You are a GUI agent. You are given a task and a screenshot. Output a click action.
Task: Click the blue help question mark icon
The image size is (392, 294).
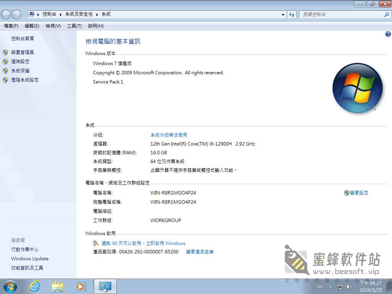(x=388, y=34)
